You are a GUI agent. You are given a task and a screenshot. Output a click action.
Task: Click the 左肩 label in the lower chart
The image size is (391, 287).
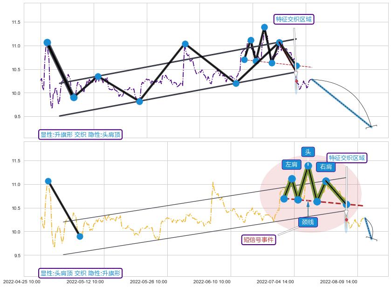[x=291, y=165]
